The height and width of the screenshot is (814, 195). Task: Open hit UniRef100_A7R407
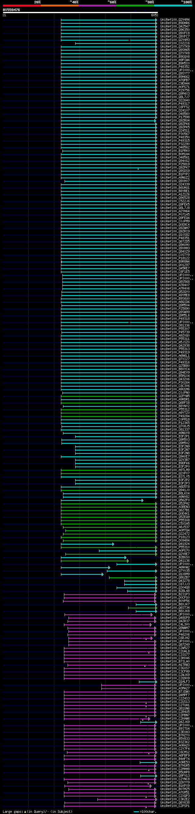click(x=175, y=285)
